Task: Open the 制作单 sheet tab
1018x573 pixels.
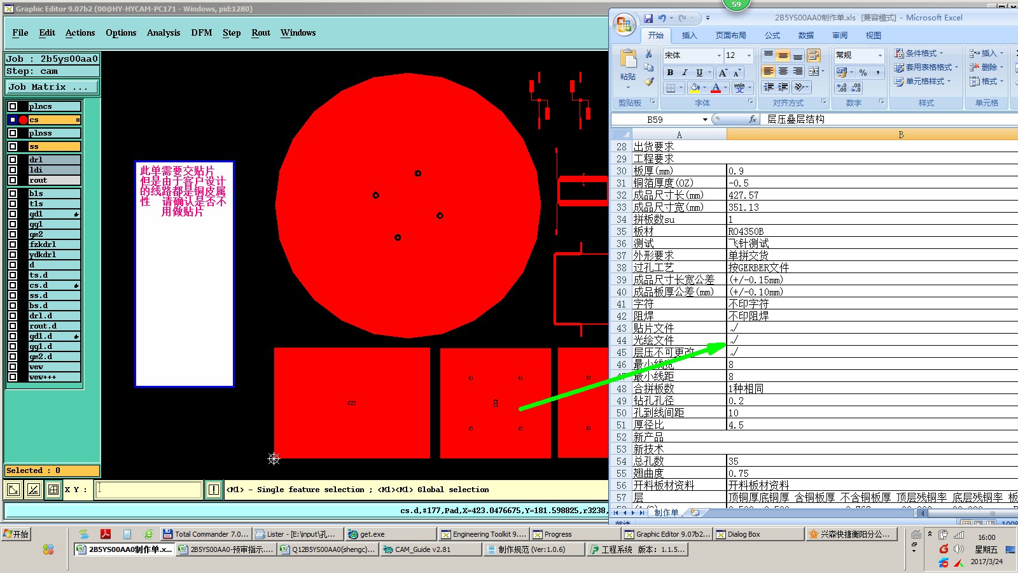Action: tap(666, 513)
